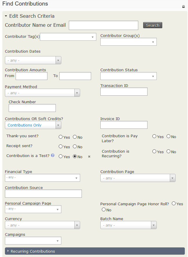188x257 pixels.
Task: Open the Contribution Status dropdown
Action: click(128, 76)
